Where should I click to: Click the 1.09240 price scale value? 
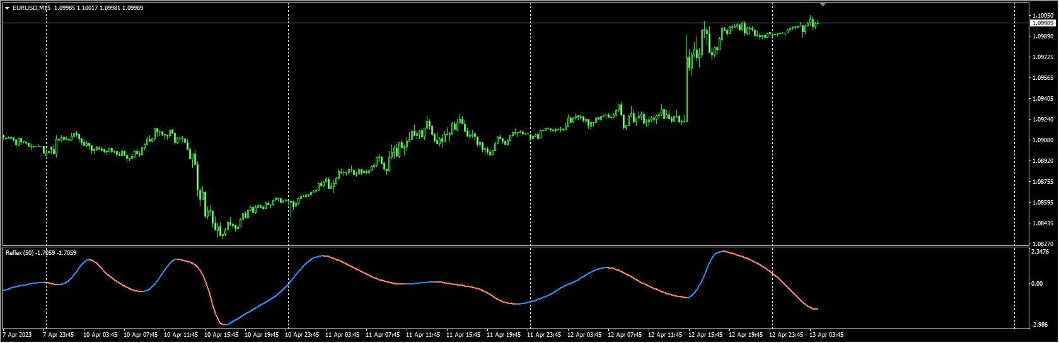pos(1043,120)
